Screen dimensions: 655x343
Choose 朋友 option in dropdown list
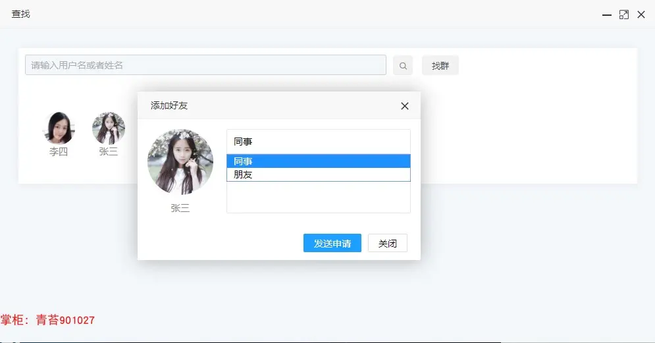(x=319, y=174)
